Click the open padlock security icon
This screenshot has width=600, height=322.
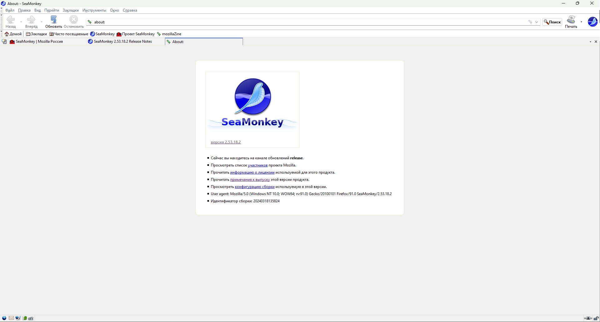pos(596,318)
